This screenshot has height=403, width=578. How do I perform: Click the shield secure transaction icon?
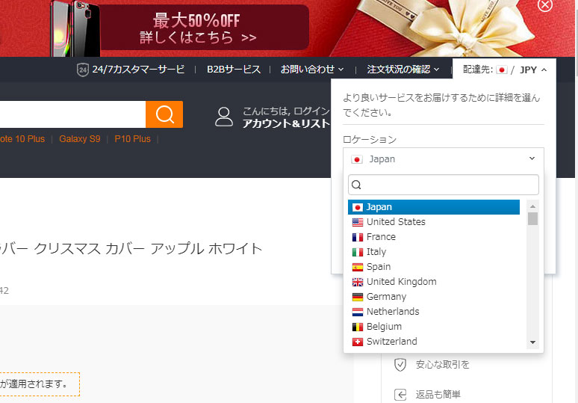click(x=400, y=364)
